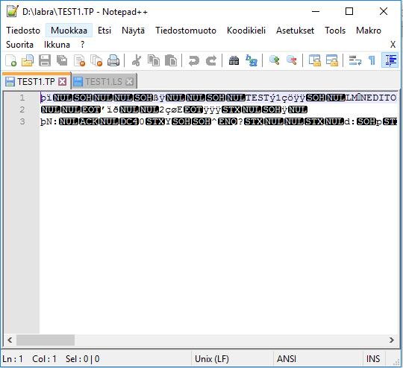
Task: Click horizontal scrollbar left arrow
Action: [10, 340]
